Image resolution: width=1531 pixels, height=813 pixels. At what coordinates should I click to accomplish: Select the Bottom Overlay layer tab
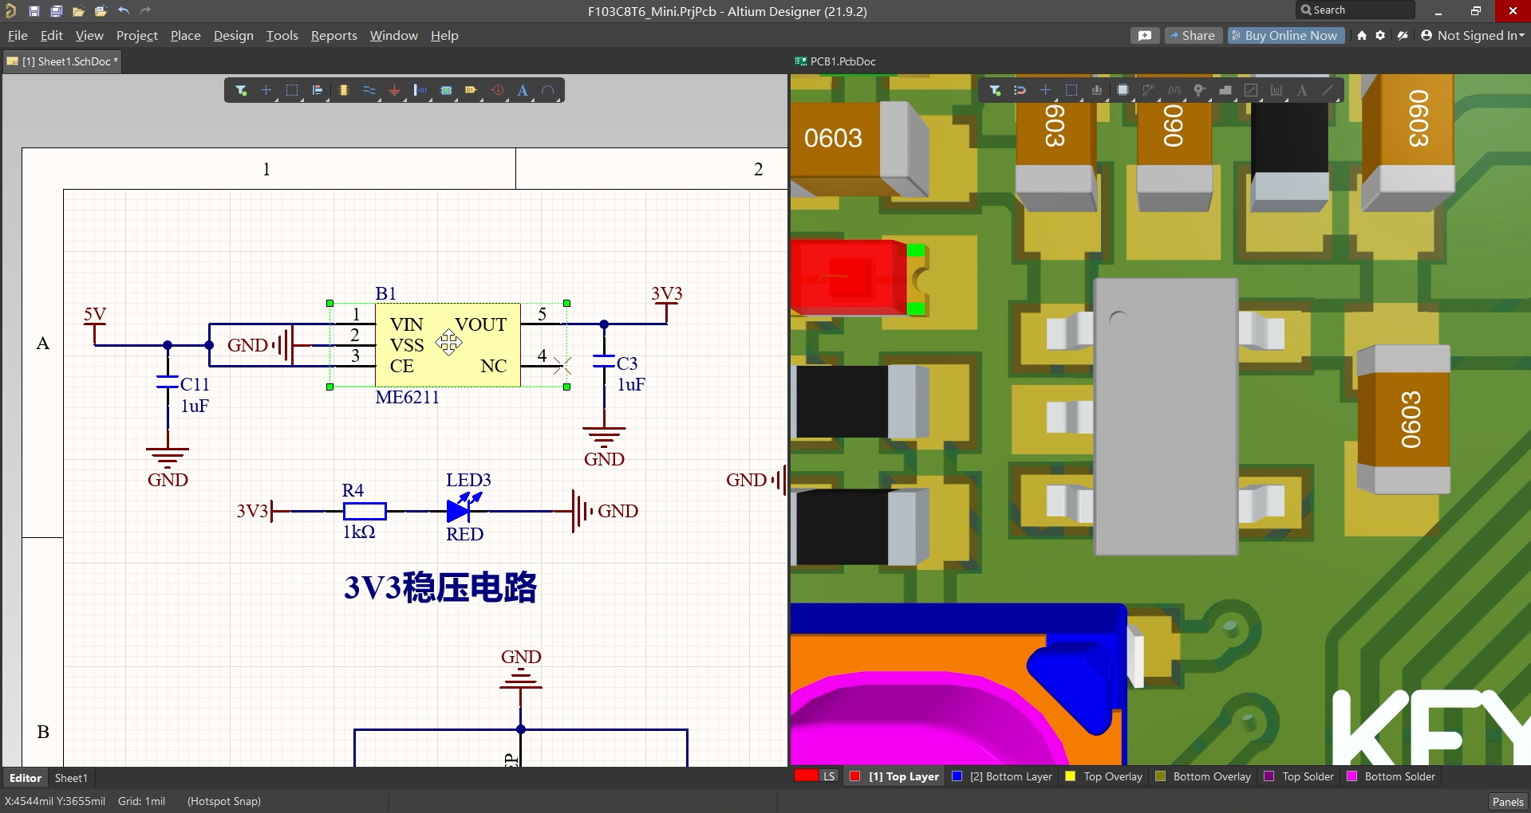1204,776
